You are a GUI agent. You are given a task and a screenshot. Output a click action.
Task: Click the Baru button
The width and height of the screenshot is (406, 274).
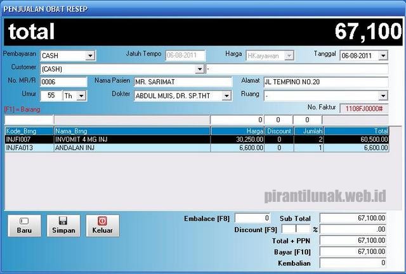[24, 226]
